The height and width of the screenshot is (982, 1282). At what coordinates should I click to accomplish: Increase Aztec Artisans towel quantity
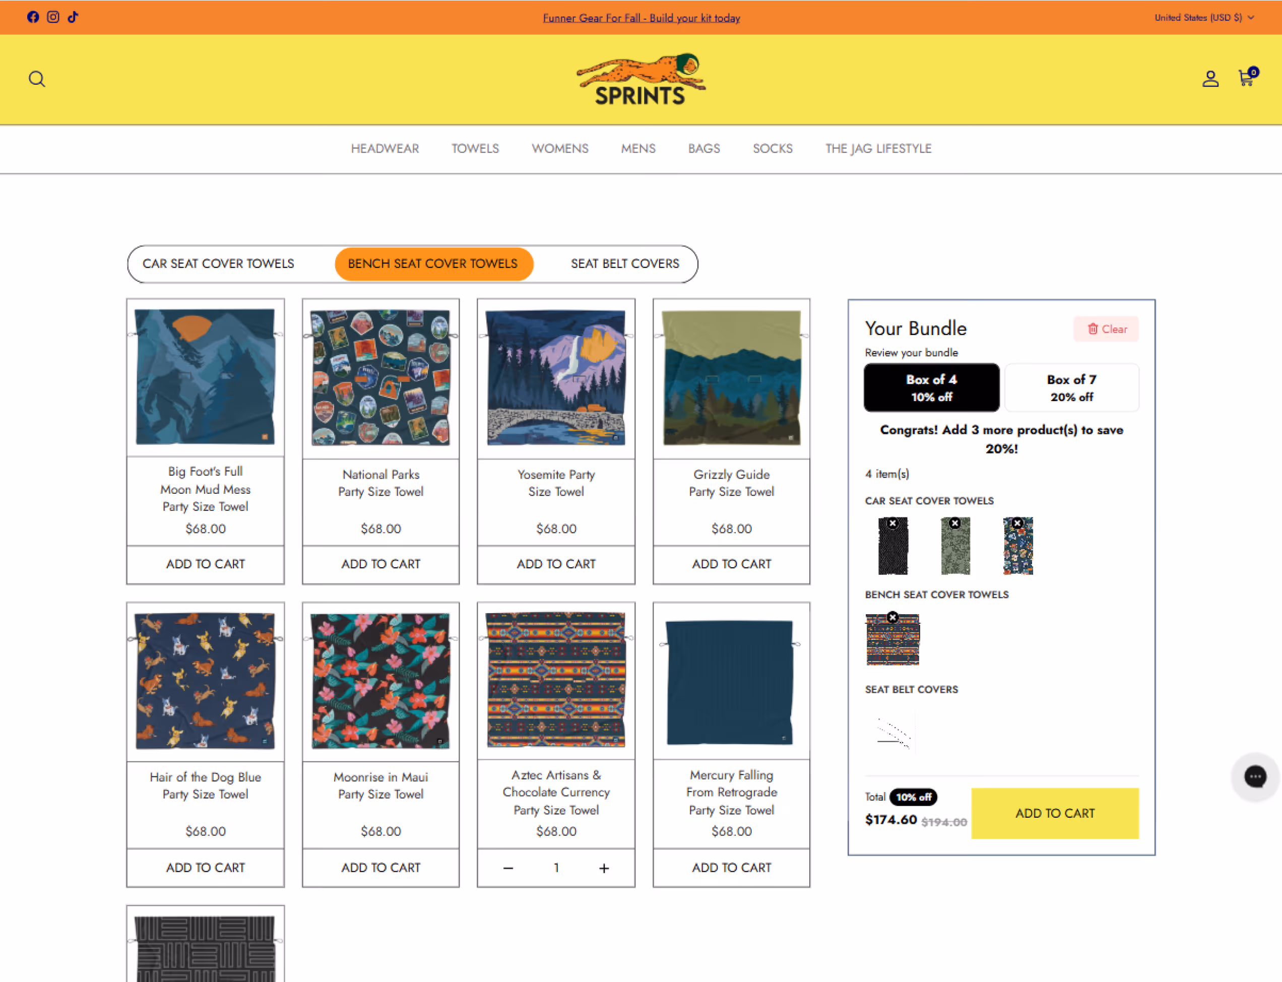(x=604, y=868)
